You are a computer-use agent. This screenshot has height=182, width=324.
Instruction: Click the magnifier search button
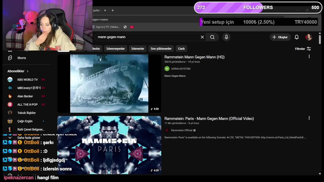[212, 37]
